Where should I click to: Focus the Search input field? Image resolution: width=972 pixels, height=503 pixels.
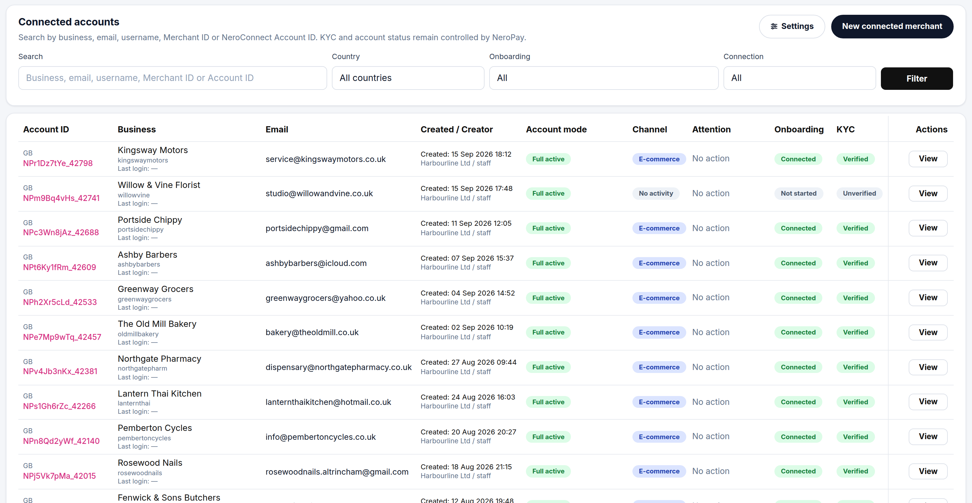click(x=172, y=78)
